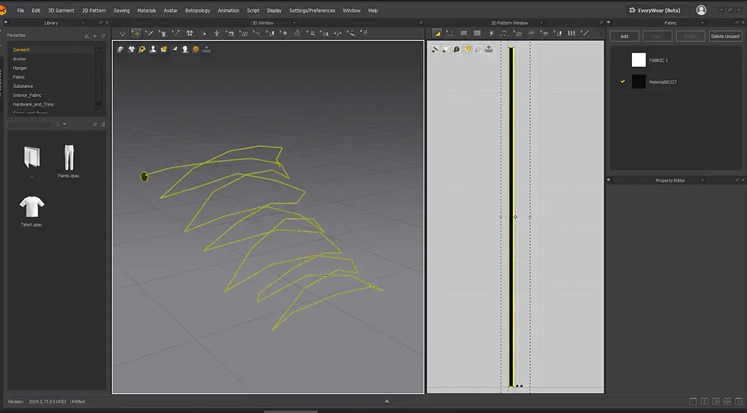
Task: Switch library to list view icon
Action: pos(103,125)
